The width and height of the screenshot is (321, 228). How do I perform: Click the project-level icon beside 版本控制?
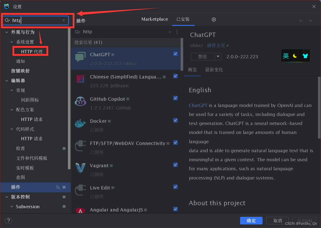pyautogui.click(x=64, y=197)
